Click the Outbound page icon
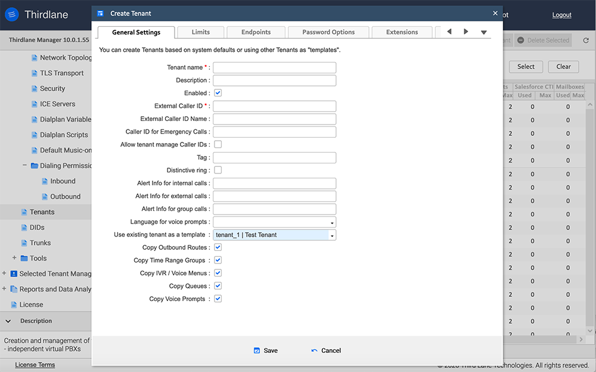The width and height of the screenshot is (596, 372). pos(45,197)
